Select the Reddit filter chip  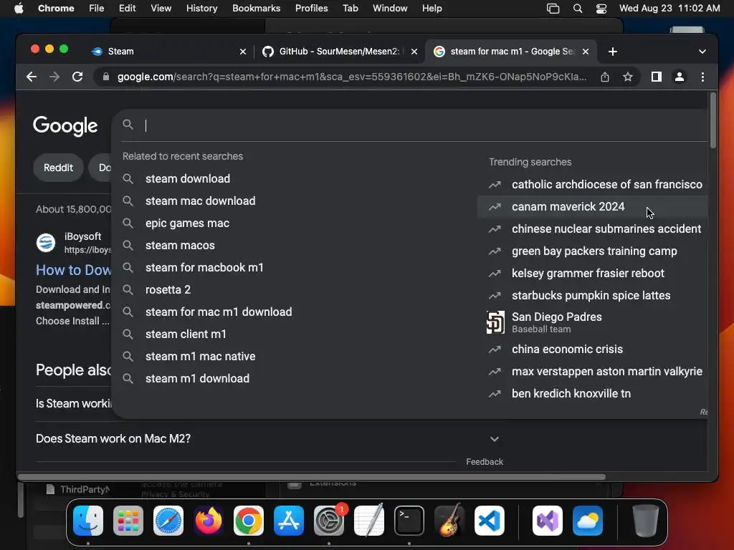(x=59, y=168)
